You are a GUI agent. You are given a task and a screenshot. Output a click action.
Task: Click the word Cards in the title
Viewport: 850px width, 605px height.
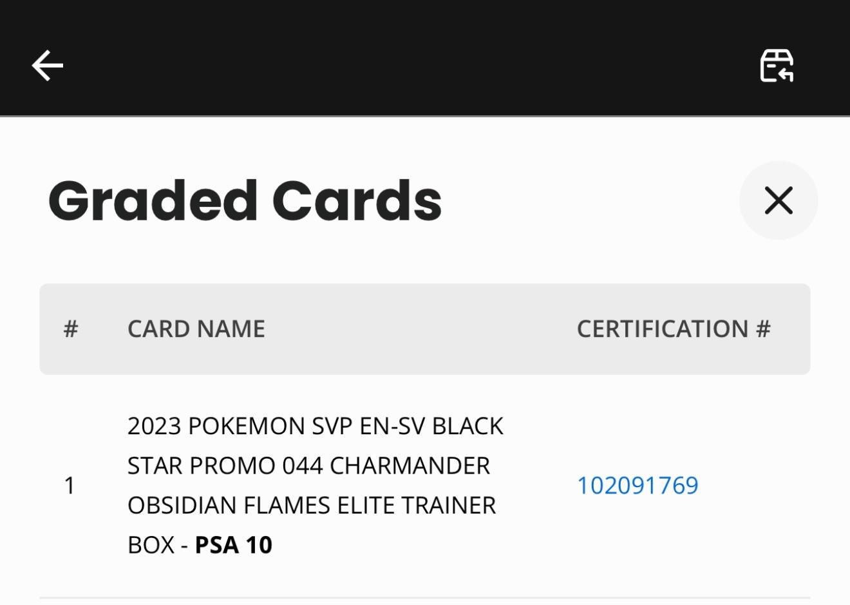coord(357,200)
